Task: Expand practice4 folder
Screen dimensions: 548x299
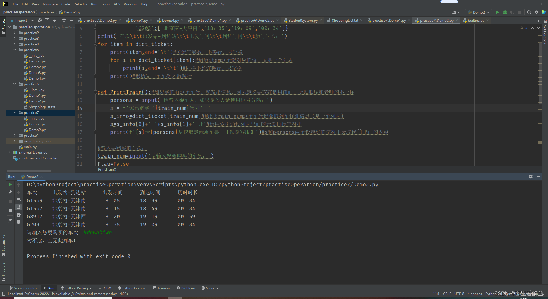Action: click(15, 44)
